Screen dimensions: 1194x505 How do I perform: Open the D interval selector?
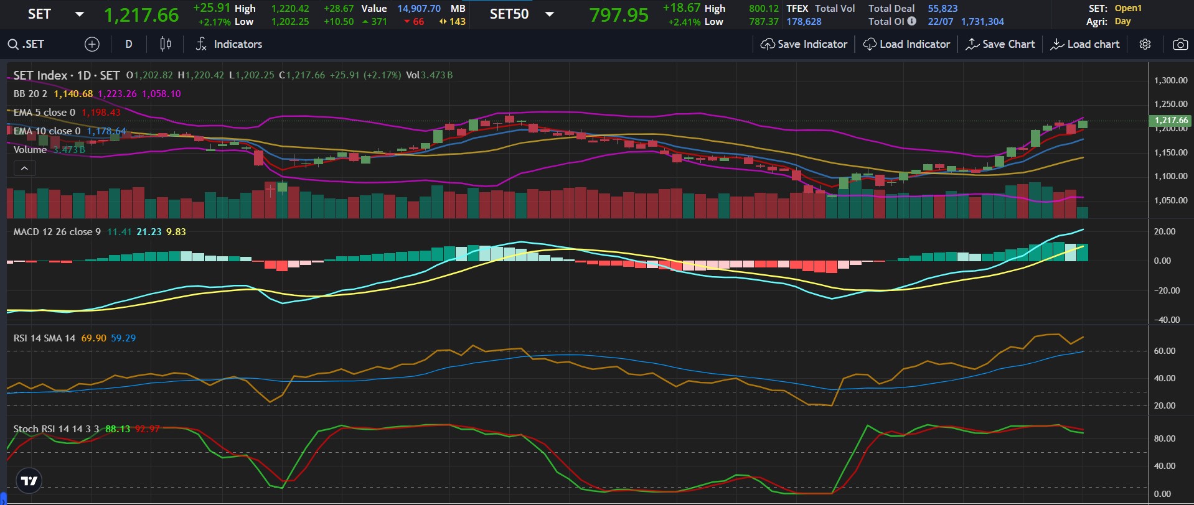[x=129, y=44]
